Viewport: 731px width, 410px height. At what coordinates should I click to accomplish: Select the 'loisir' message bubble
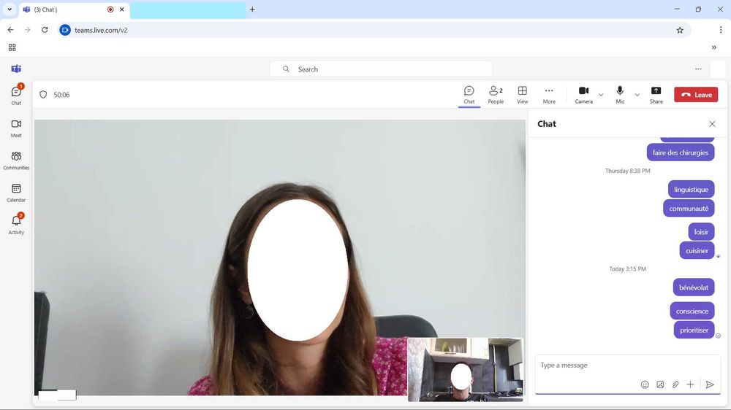[x=701, y=232]
